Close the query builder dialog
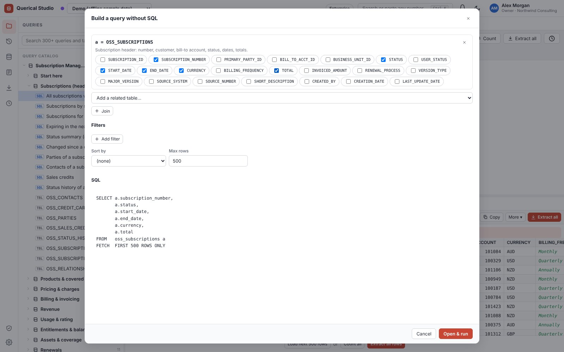Image resolution: width=564 pixels, height=352 pixels. pyautogui.click(x=468, y=18)
